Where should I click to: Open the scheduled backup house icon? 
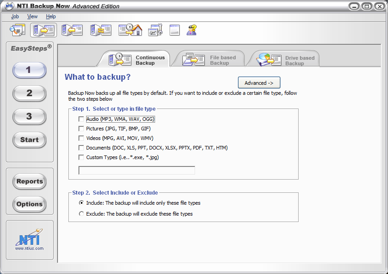(x=130, y=30)
